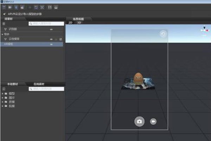
Task: Click the camera capture button in preview
Action: 139,121
